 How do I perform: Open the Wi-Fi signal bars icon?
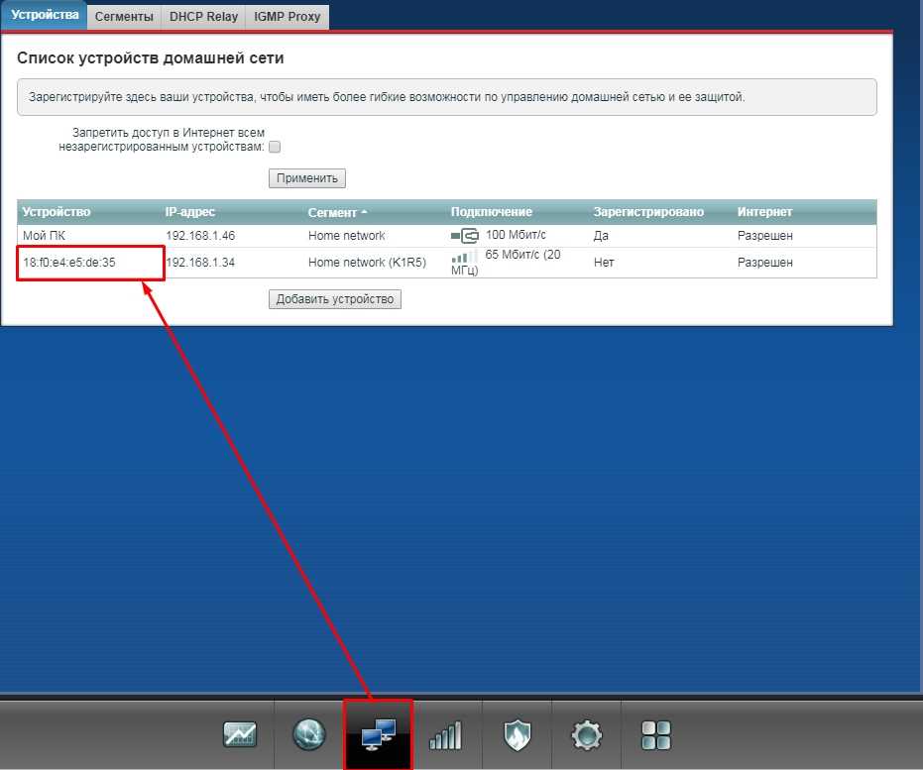tap(446, 734)
